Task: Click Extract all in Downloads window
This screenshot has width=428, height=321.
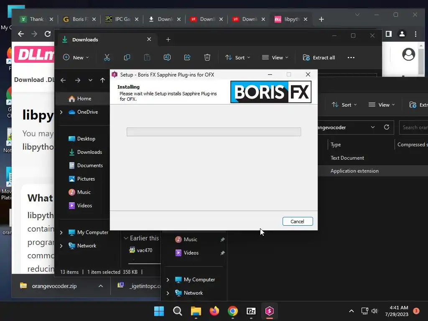Action: 319,57
